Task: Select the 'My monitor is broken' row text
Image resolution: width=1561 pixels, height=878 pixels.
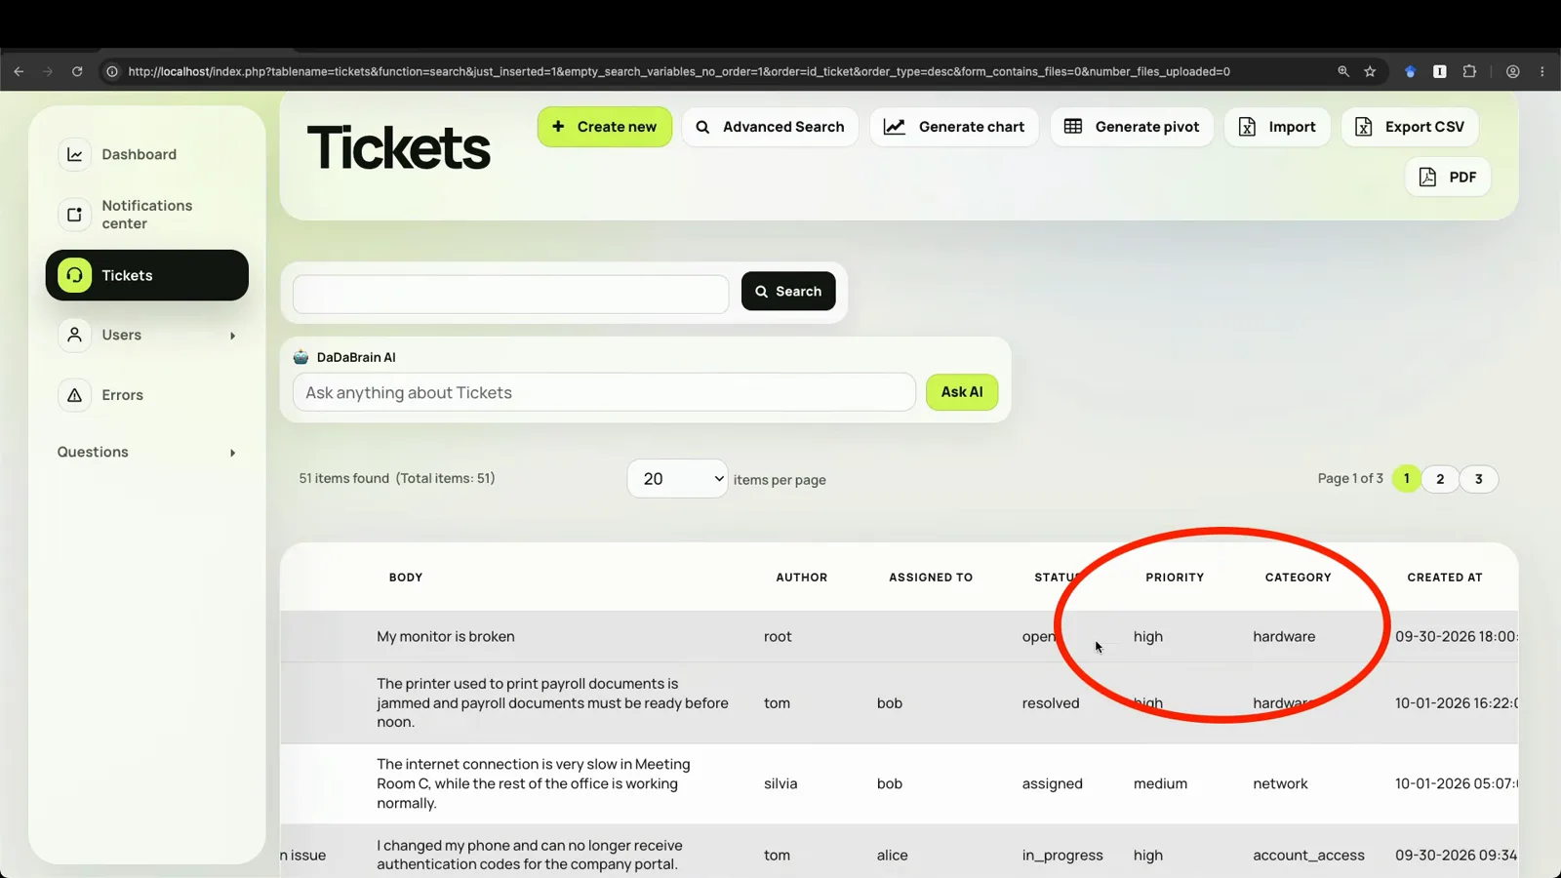Action: coord(446,636)
